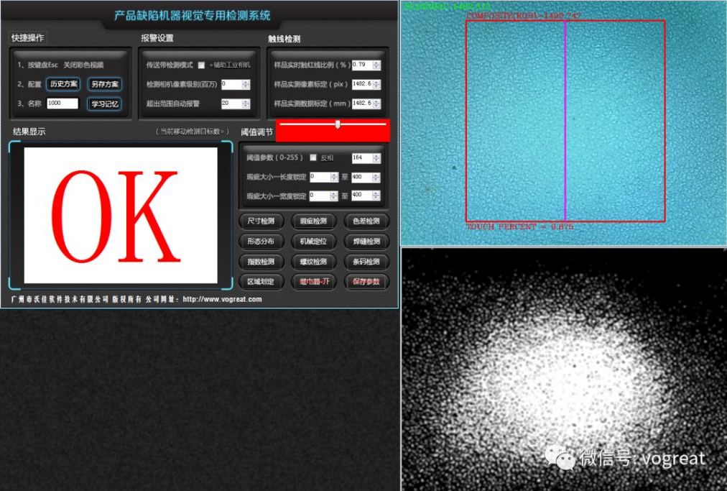Save parameters with 保存参数 button
This screenshot has width=727, height=491.
pos(365,282)
